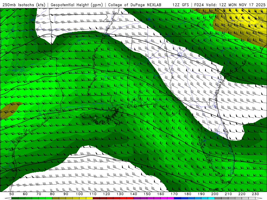Select the olive legend swatch starting at 80

[x=55, y=198]
